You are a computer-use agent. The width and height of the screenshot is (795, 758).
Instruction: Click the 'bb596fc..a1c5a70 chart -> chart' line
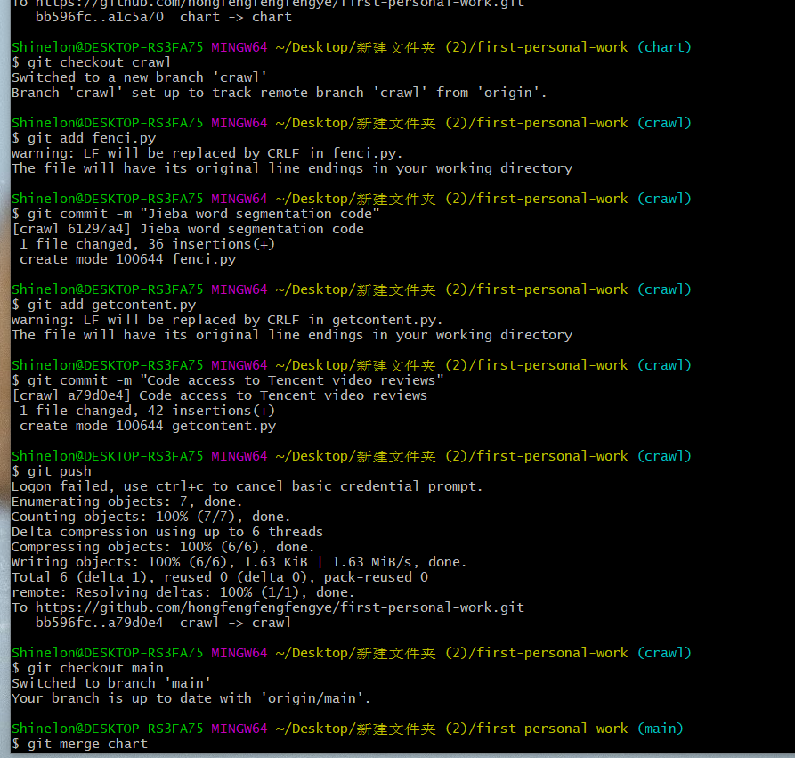click(164, 17)
